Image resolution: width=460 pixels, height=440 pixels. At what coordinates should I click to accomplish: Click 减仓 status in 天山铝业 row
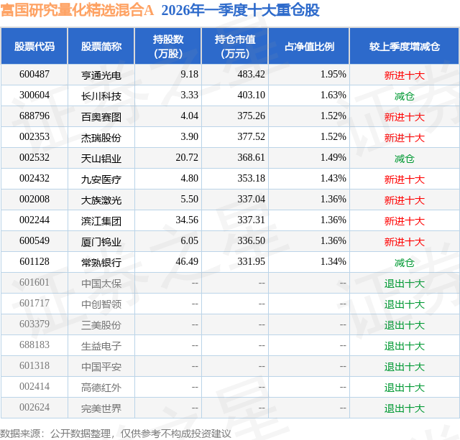pyautogui.click(x=404, y=159)
